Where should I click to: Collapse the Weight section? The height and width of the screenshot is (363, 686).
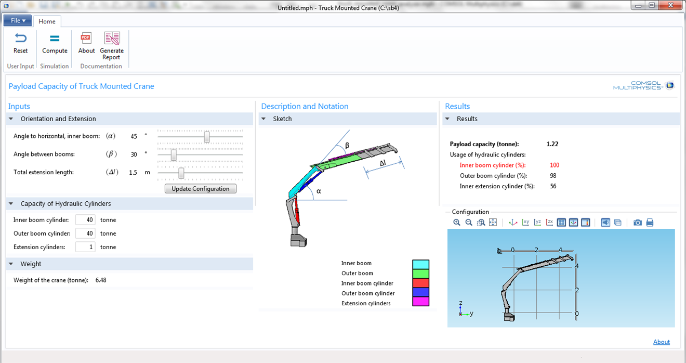11,264
